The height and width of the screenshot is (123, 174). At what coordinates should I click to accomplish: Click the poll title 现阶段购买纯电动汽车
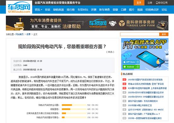click(x=62, y=47)
